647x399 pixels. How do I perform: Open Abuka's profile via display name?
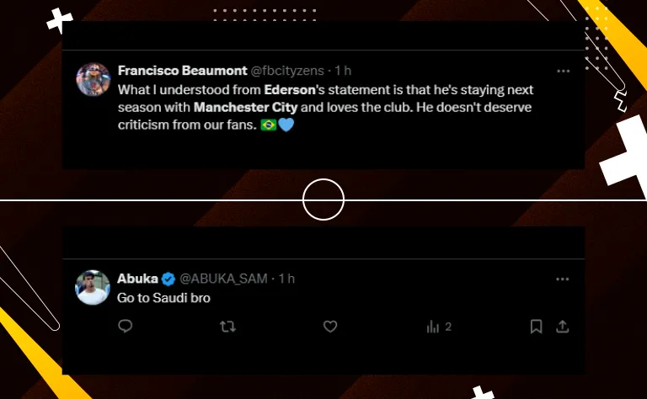pos(137,279)
